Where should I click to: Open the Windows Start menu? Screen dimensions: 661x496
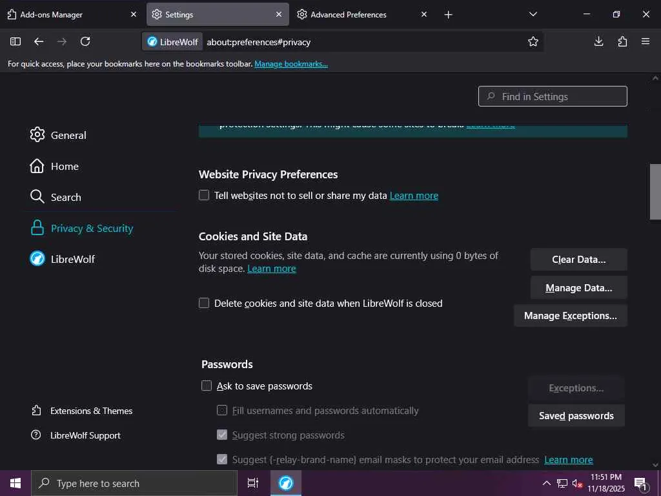pos(15,483)
